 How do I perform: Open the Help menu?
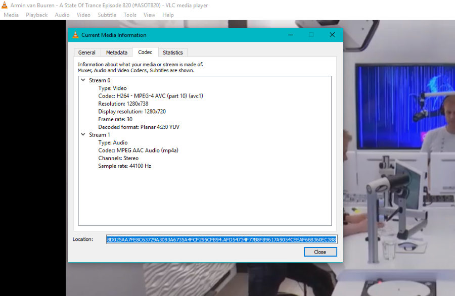pos(168,15)
